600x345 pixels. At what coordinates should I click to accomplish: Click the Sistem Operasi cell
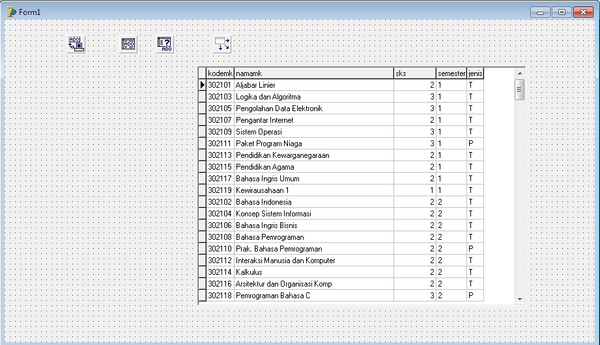[314, 132]
